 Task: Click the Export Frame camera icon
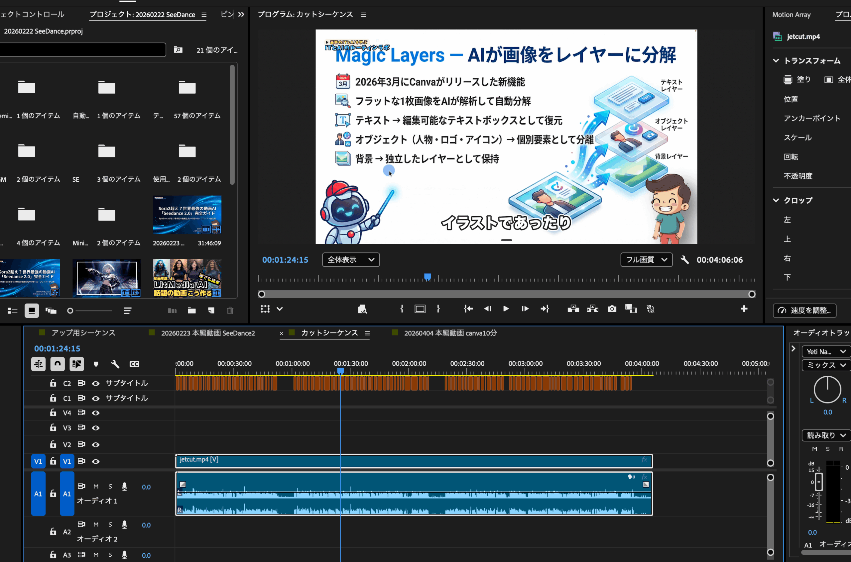pyautogui.click(x=612, y=309)
